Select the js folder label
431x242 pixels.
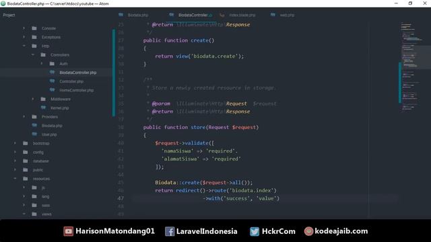43,188
